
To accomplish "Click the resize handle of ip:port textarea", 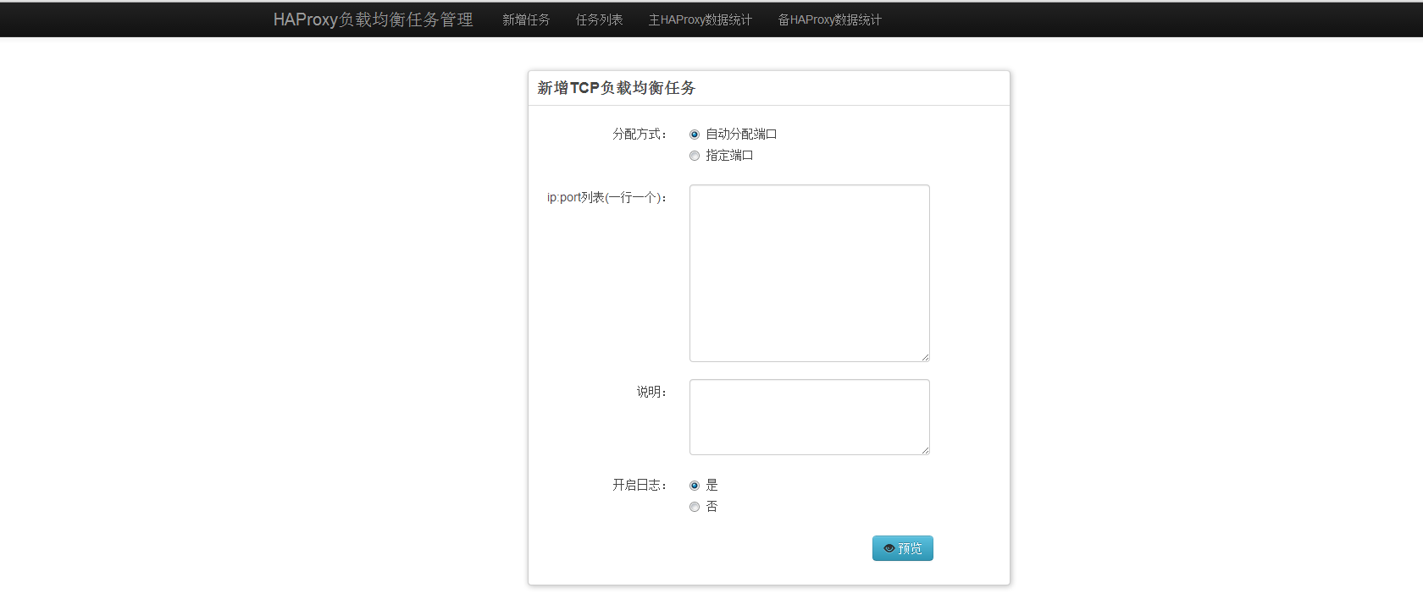I will pyautogui.click(x=925, y=357).
